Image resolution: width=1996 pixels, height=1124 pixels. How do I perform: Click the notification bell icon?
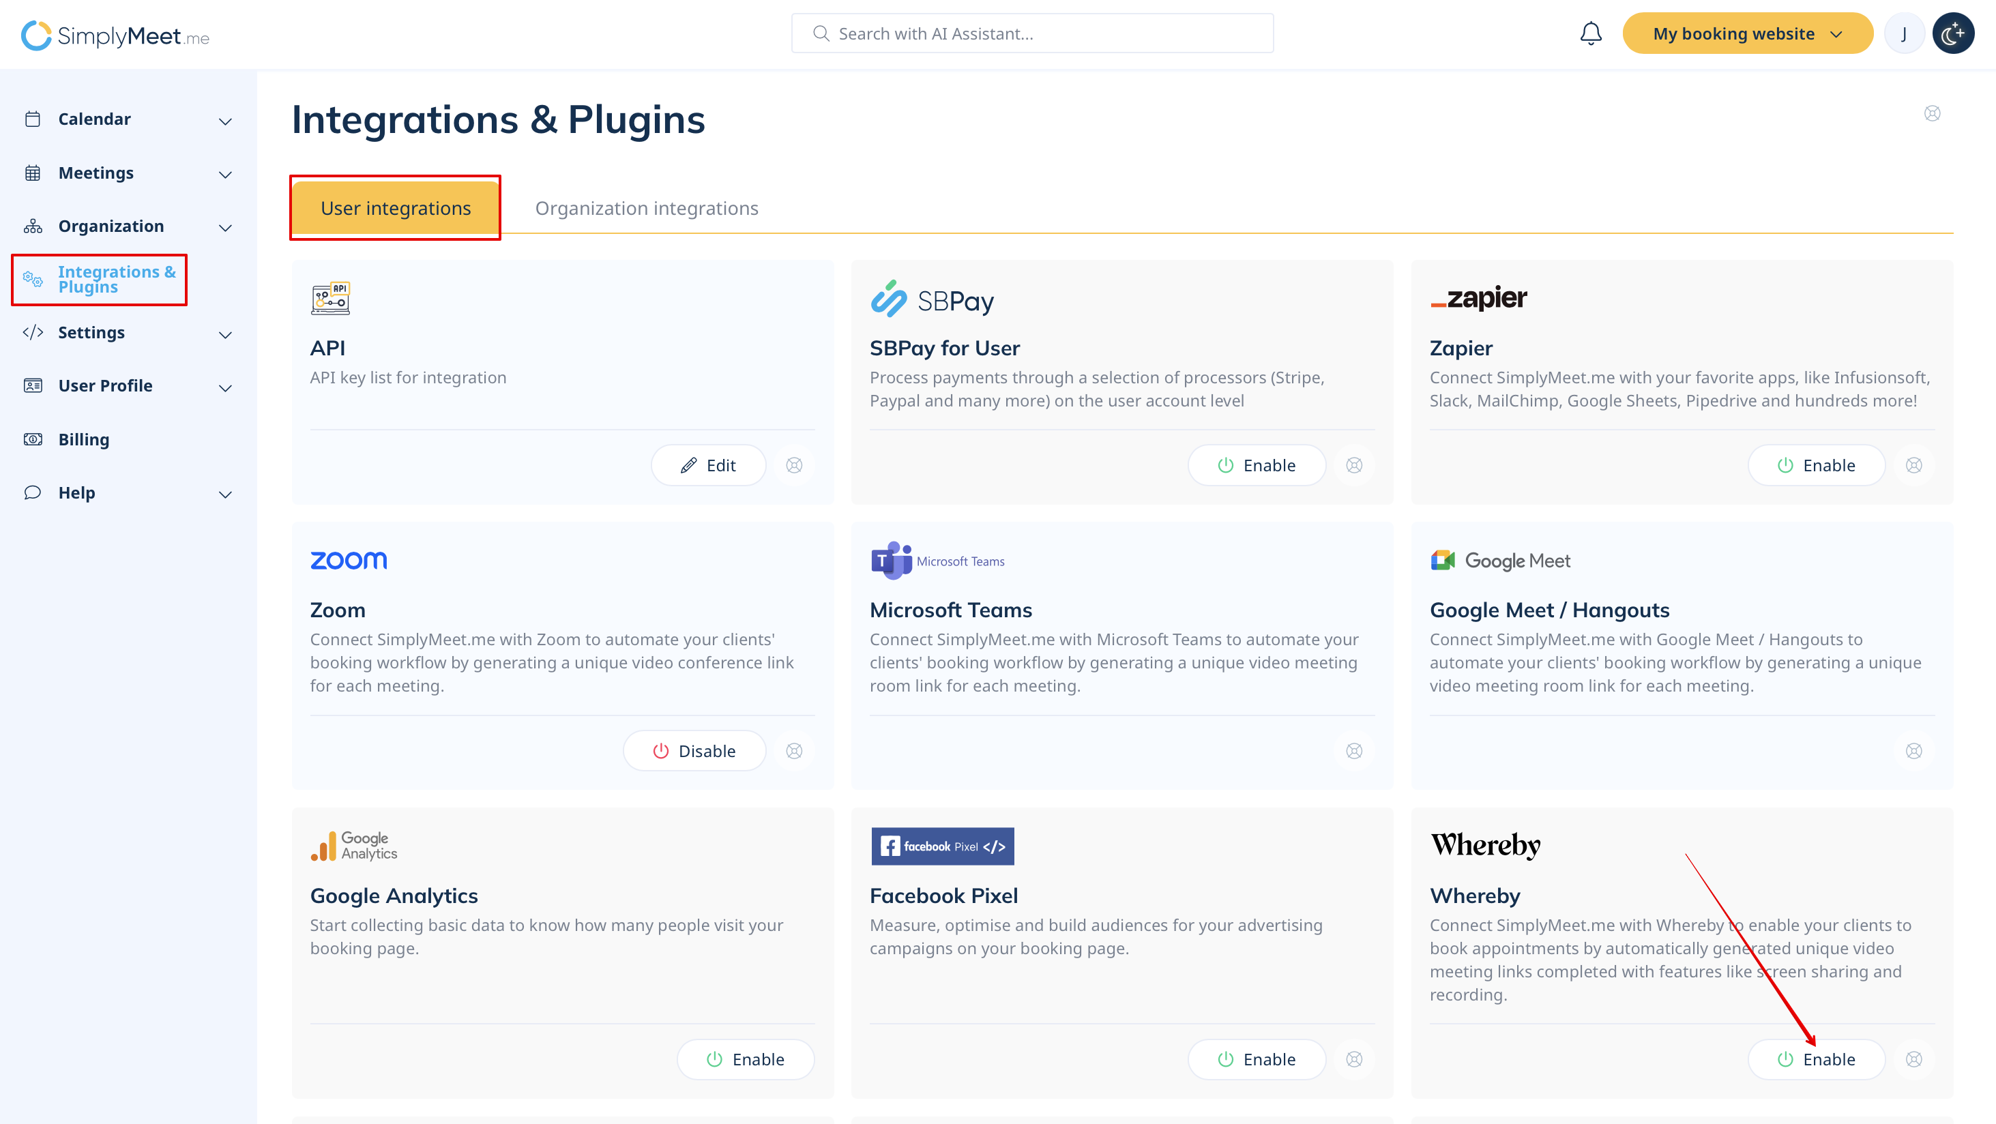(1590, 33)
